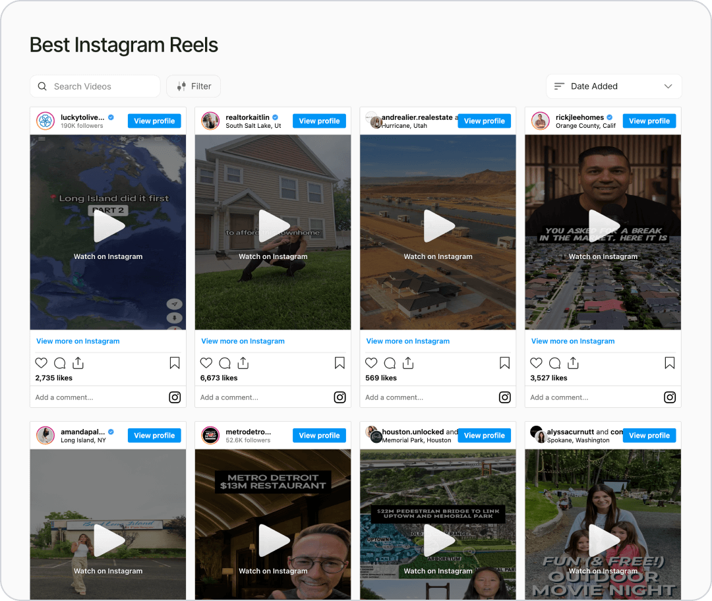
Task: Bookmark the rickjleehomes reel
Action: [669, 362]
